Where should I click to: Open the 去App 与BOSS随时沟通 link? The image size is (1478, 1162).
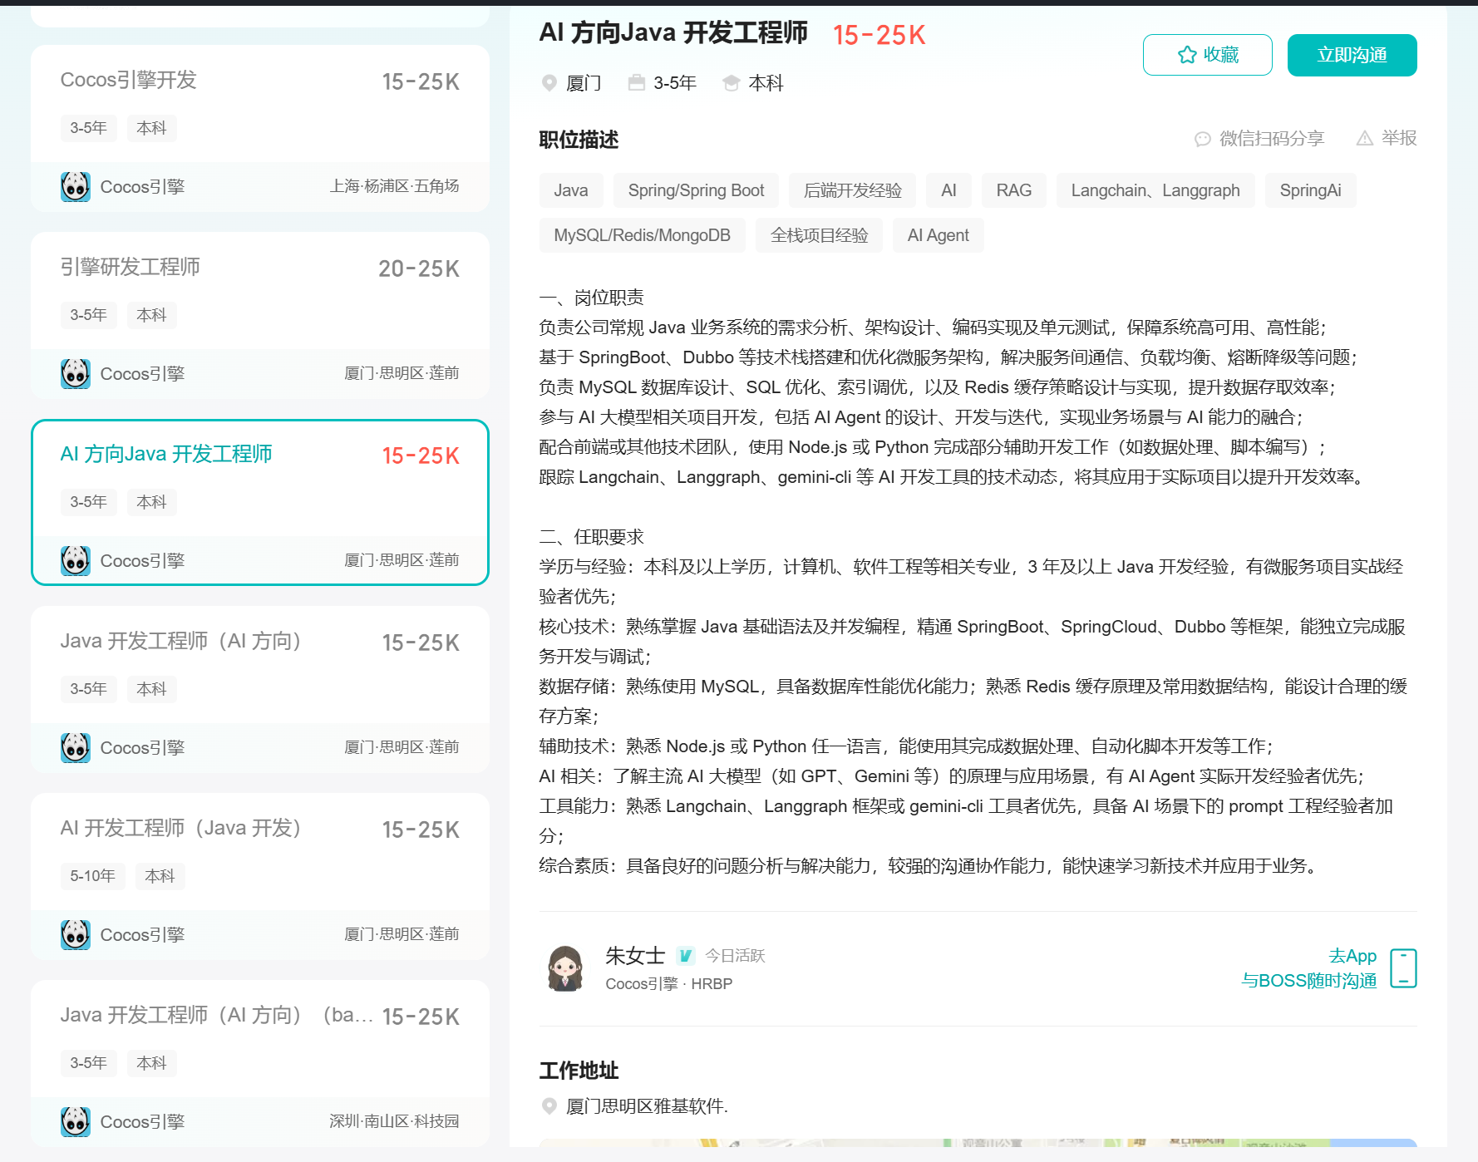pyautogui.click(x=1308, y=968)
